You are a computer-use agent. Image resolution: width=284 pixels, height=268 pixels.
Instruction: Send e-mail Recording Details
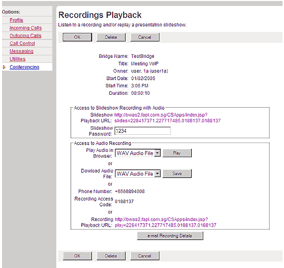(170, 236)
